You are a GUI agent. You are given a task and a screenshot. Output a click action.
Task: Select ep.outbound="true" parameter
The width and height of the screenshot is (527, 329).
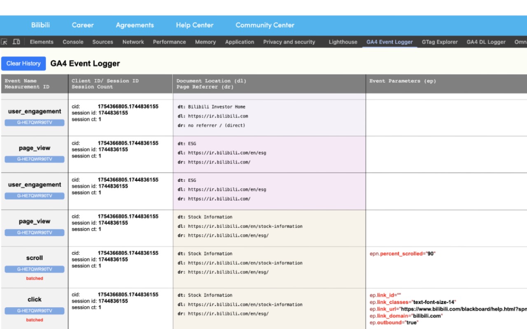(394, 323)
